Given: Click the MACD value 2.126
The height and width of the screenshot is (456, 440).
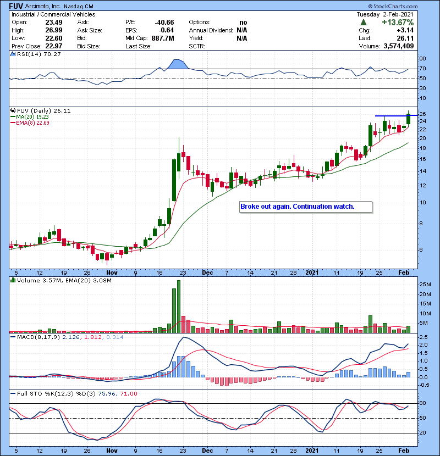Looking at the screenshot, I should click(x=71, y=337).
